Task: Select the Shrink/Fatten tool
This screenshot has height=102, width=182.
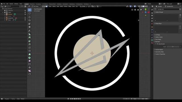Action: pos(30,67)
